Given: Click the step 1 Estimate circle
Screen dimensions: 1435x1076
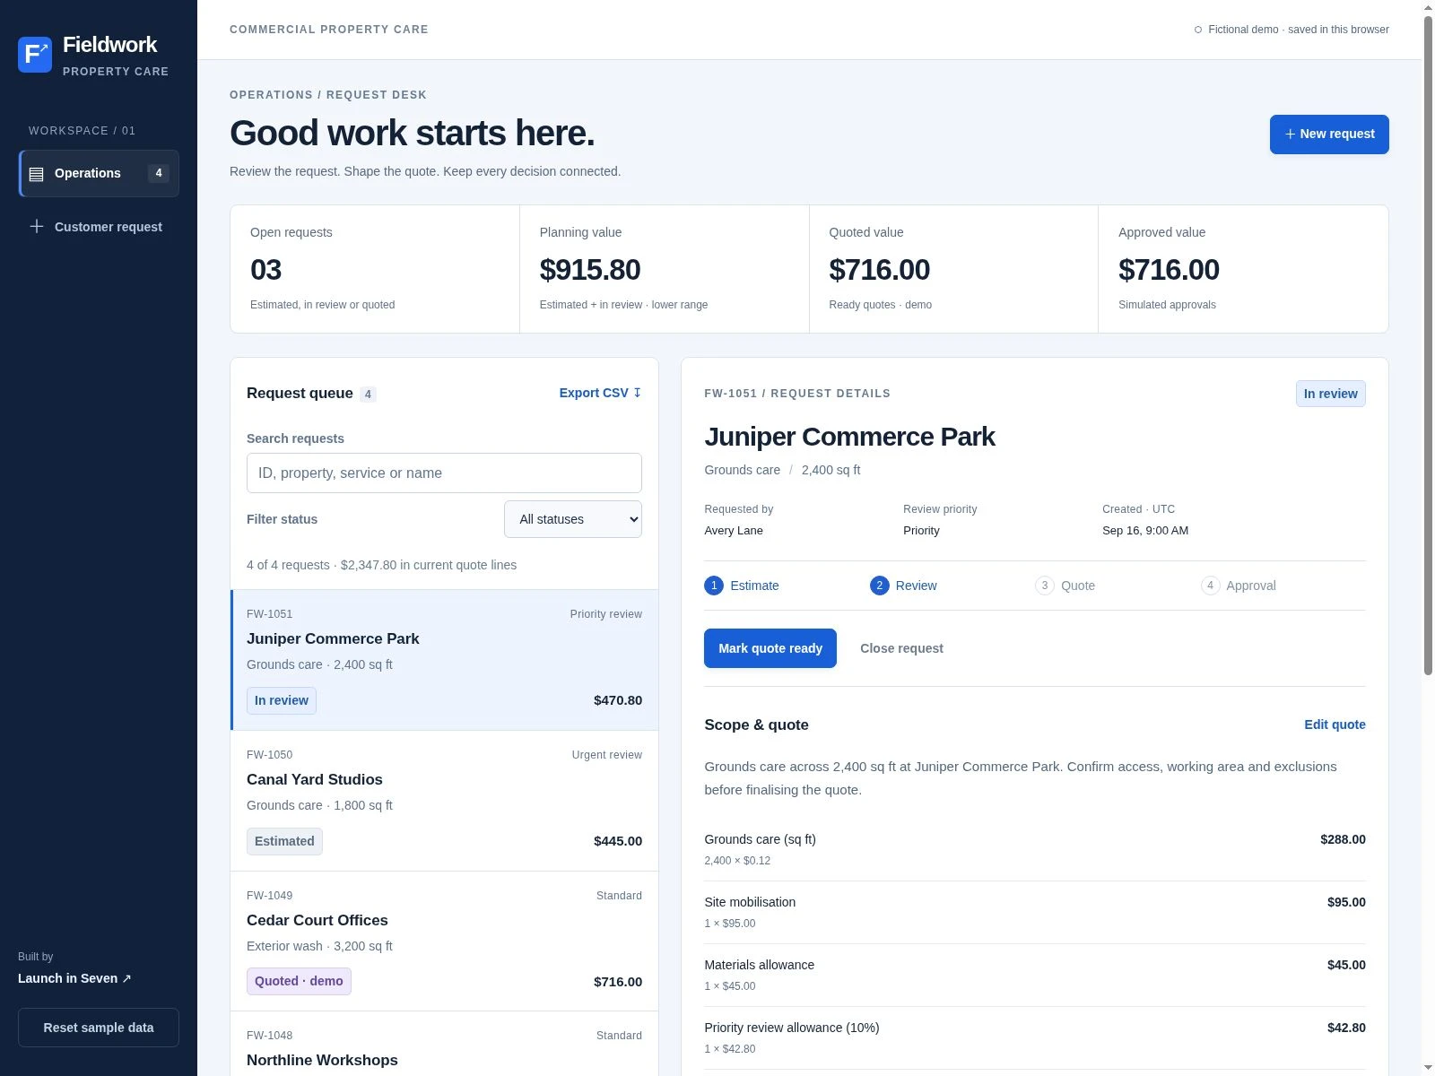Looking at the screenshot, I should 714,586.
